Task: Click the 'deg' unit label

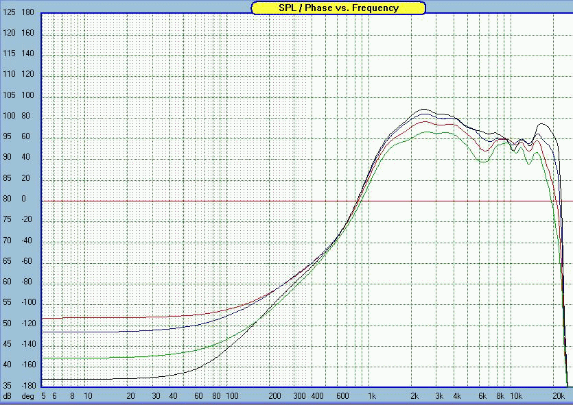Action: click(x=27, y=396)
